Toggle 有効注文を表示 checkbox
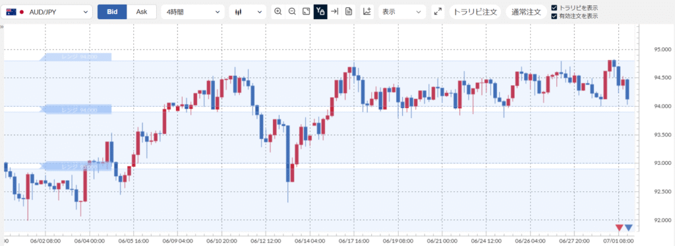Viewport: 675px width, 246px height. pyautogui.click(x=554, y=16)
